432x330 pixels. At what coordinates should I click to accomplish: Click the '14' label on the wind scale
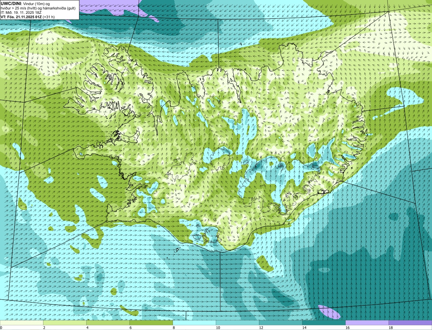(304, 328)
